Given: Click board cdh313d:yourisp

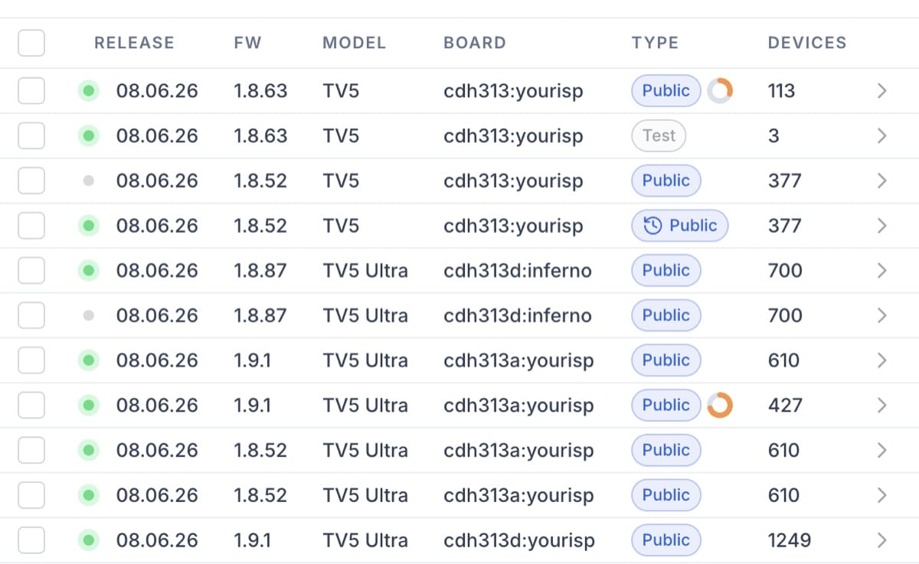Looking at the screenshot, I should point(519,540).
